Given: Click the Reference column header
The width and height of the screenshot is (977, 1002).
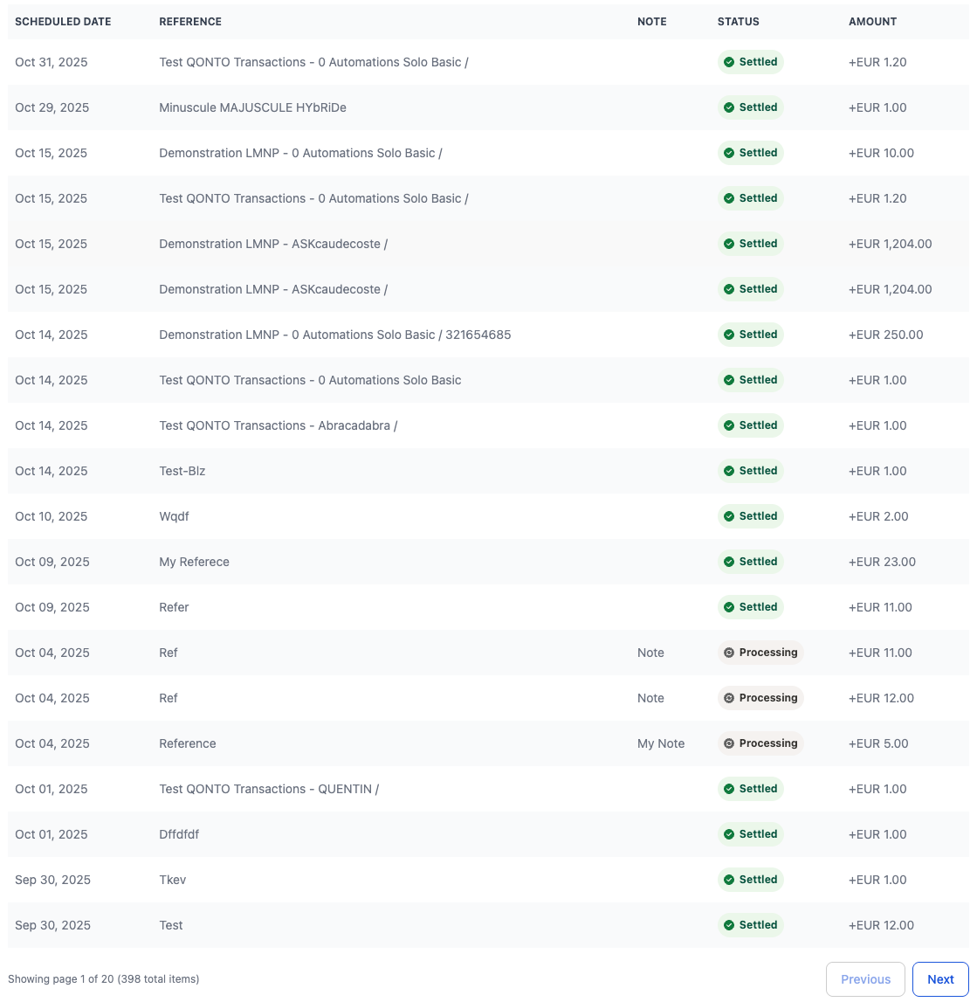Looking at the screenshot, I should click(190, 22).
